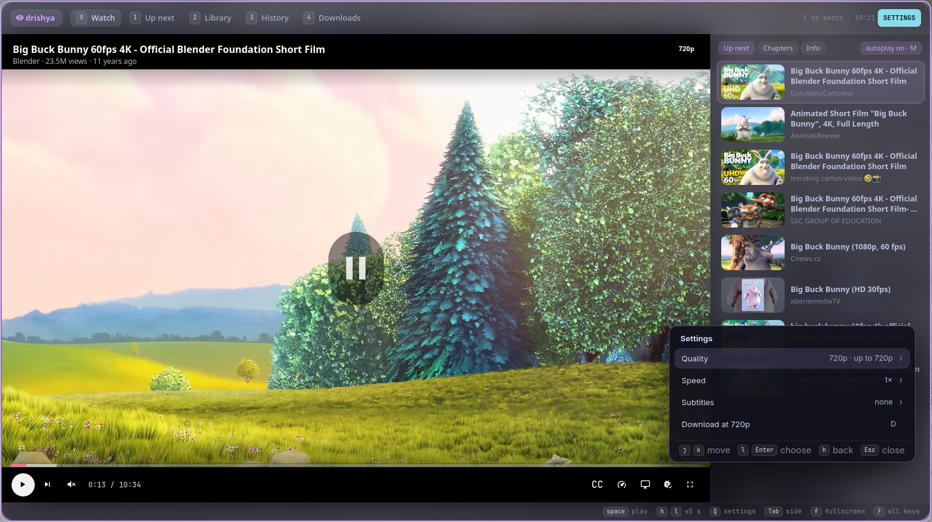Enter fullscreen with the expand icon
Screen dimensions: 932x522
pyautogui.click(x=690, y=485)
